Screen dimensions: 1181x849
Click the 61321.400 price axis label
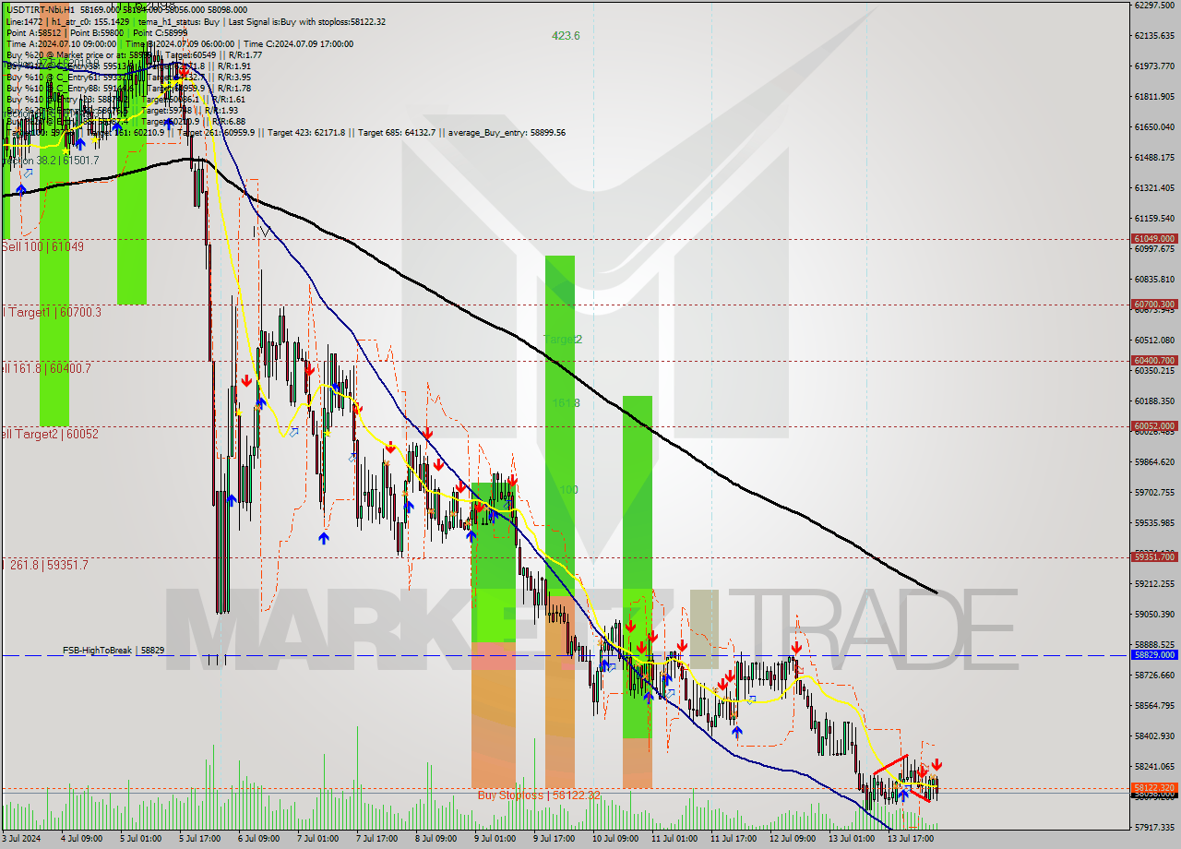[1154, 188]
